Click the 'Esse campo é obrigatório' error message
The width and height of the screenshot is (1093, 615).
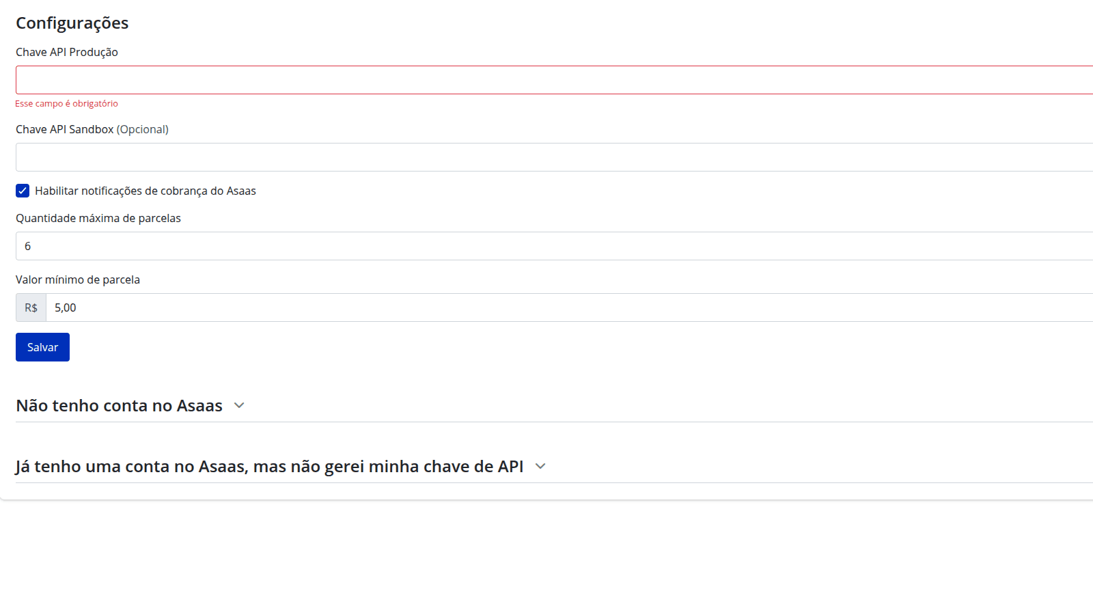66,104
